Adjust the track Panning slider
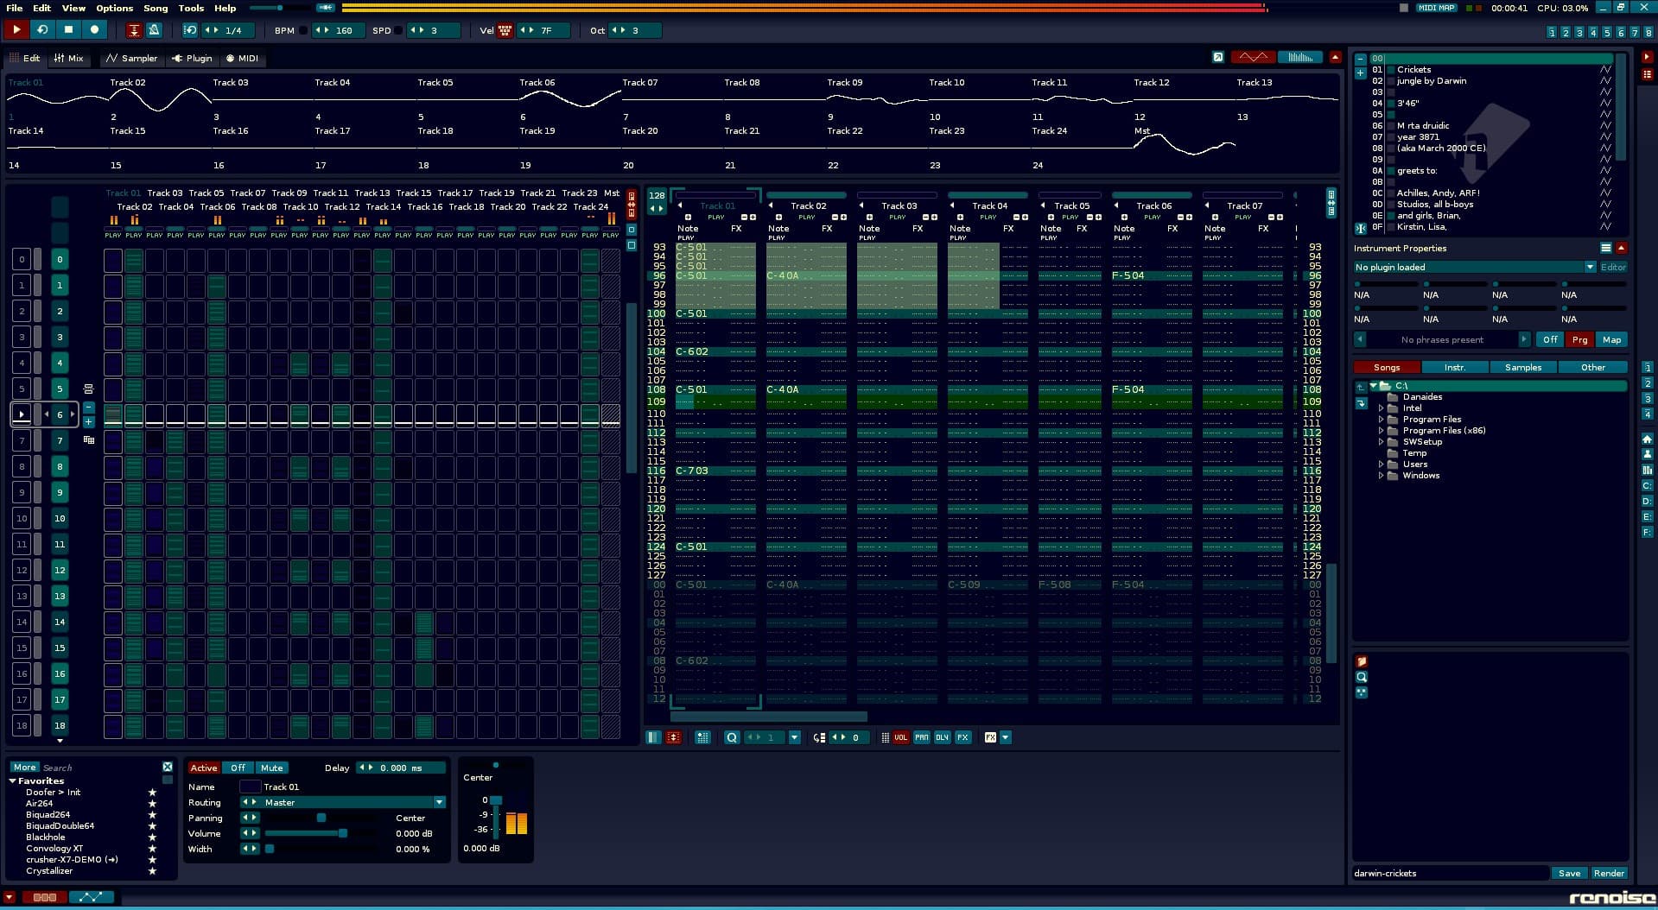This screenshot has width=1658, height=910. (320, 818)
